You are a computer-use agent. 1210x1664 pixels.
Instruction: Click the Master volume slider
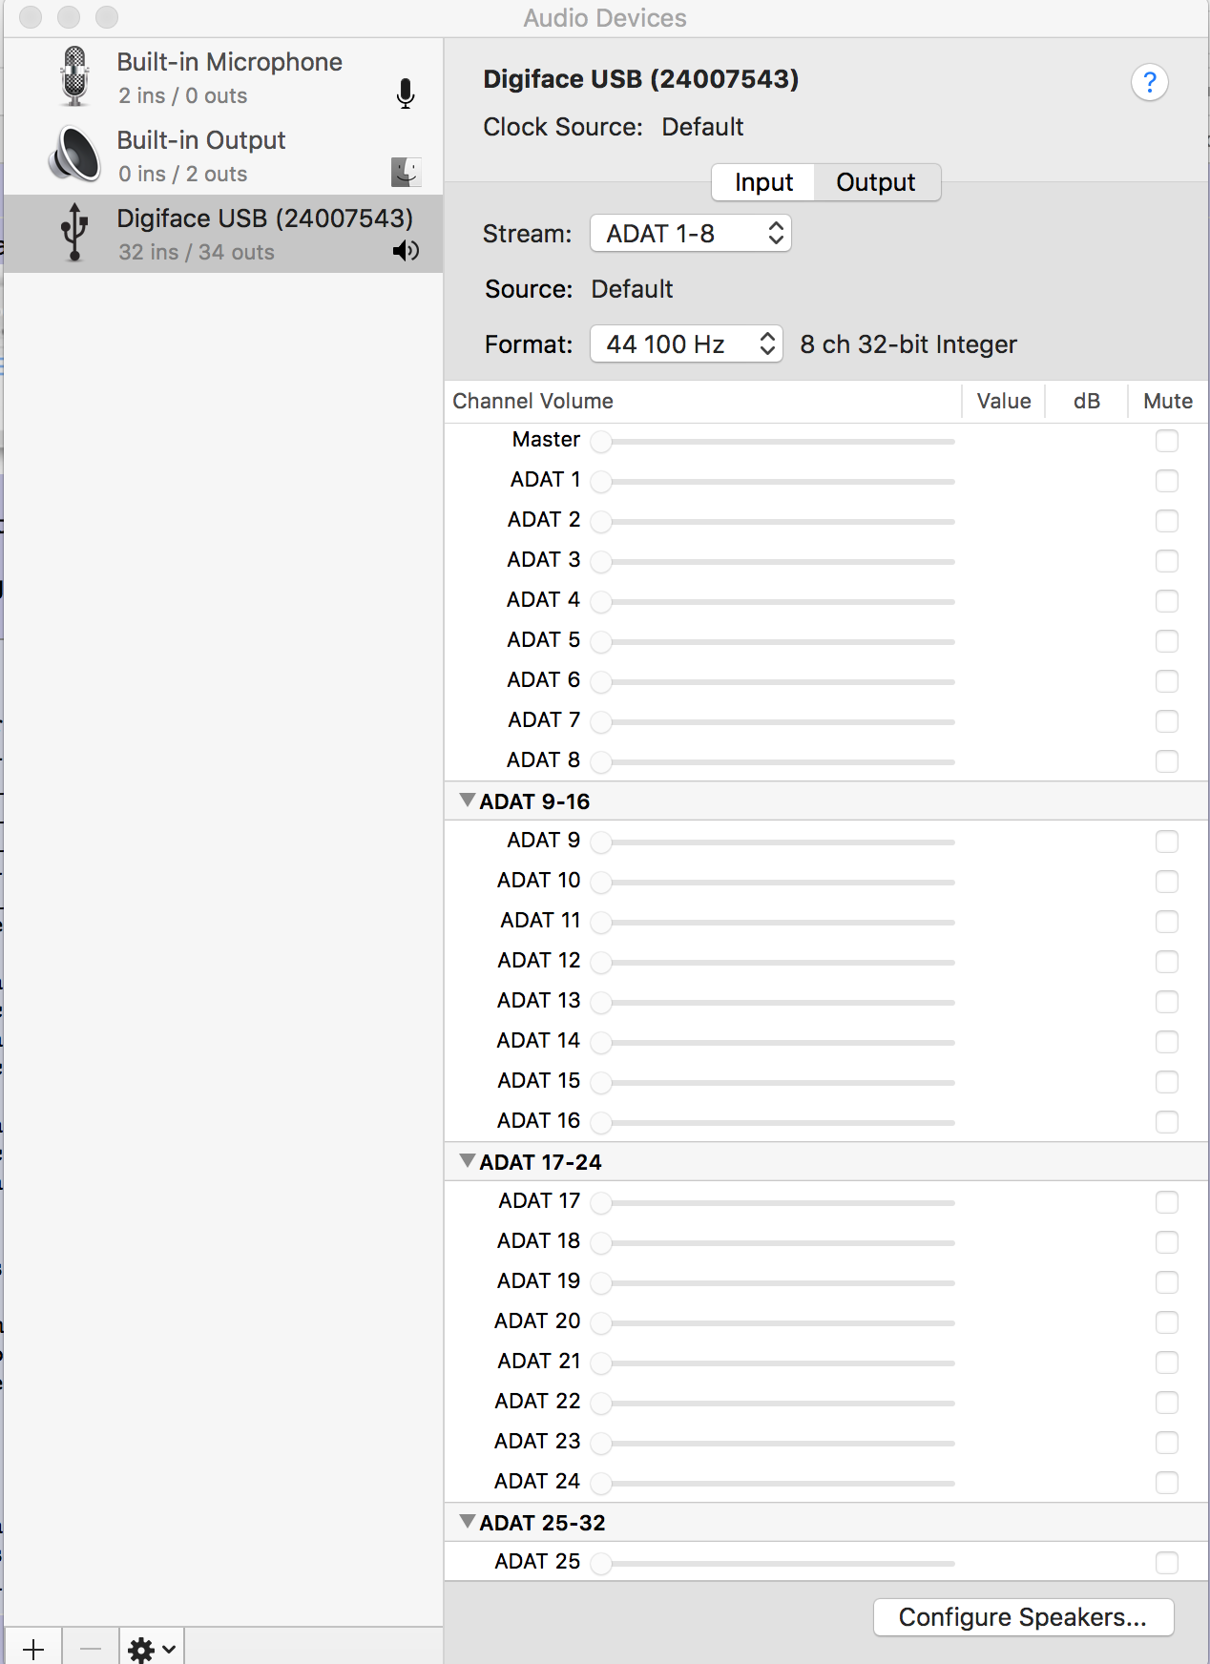point(773,442)
